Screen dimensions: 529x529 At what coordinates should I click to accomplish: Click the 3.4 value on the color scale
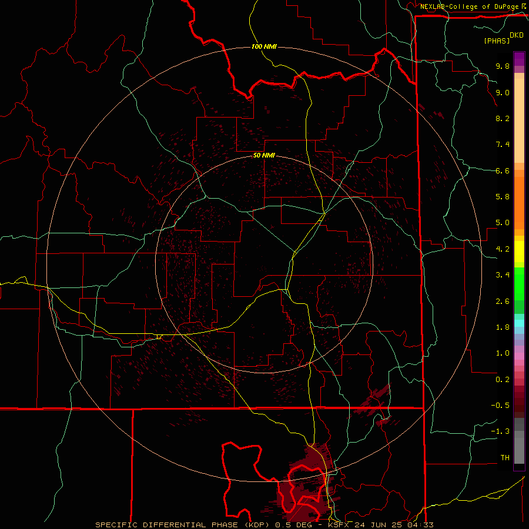[x=503, y=275]
